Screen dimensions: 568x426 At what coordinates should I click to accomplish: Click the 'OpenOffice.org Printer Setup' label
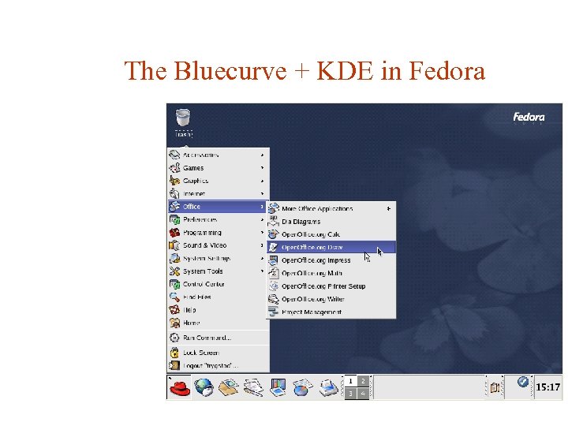tap(323, 286)
